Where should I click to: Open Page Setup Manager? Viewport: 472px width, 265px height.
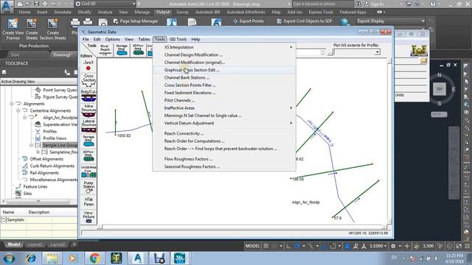point(136,21)
